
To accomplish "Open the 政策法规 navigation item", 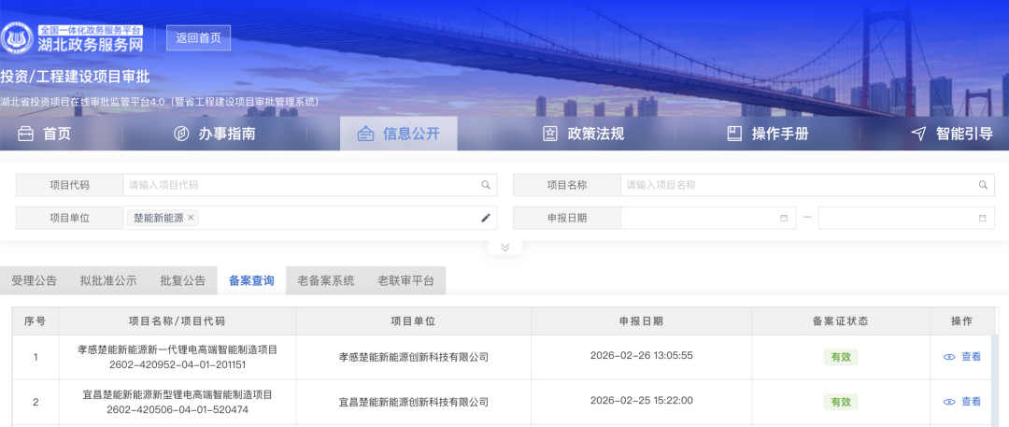I will click(x=584, y=134).
